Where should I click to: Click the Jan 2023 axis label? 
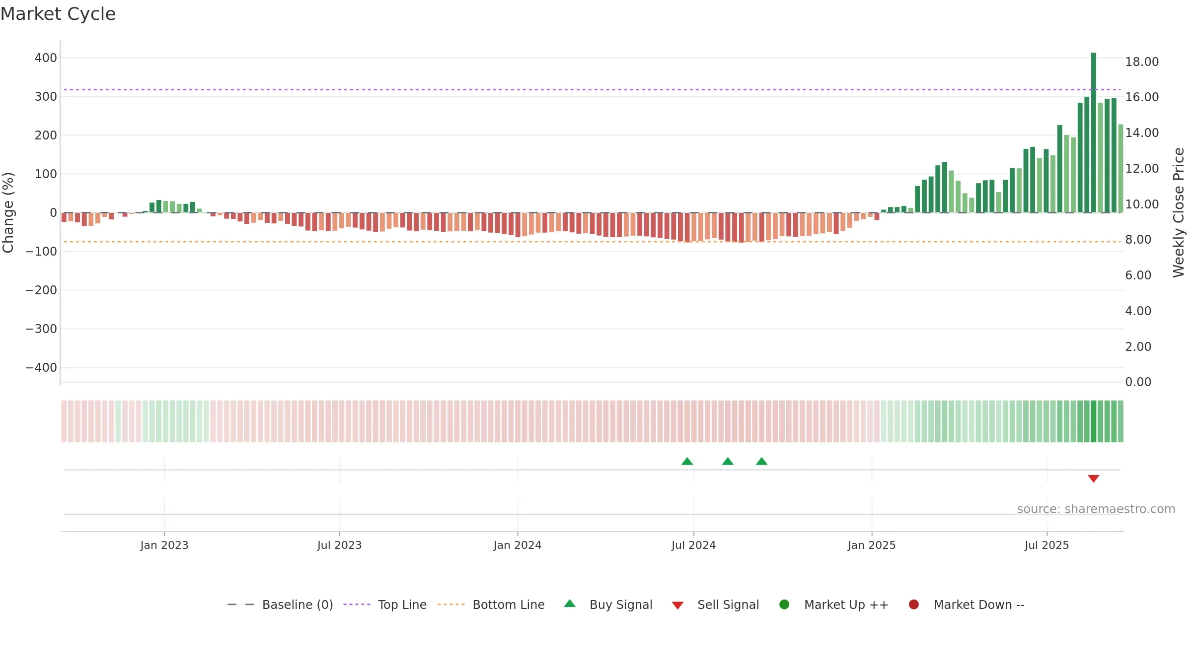pyautogui.click(x=164, y=545)
